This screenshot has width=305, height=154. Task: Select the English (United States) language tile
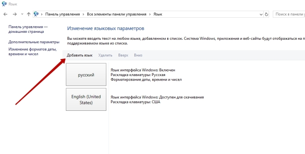86,99
